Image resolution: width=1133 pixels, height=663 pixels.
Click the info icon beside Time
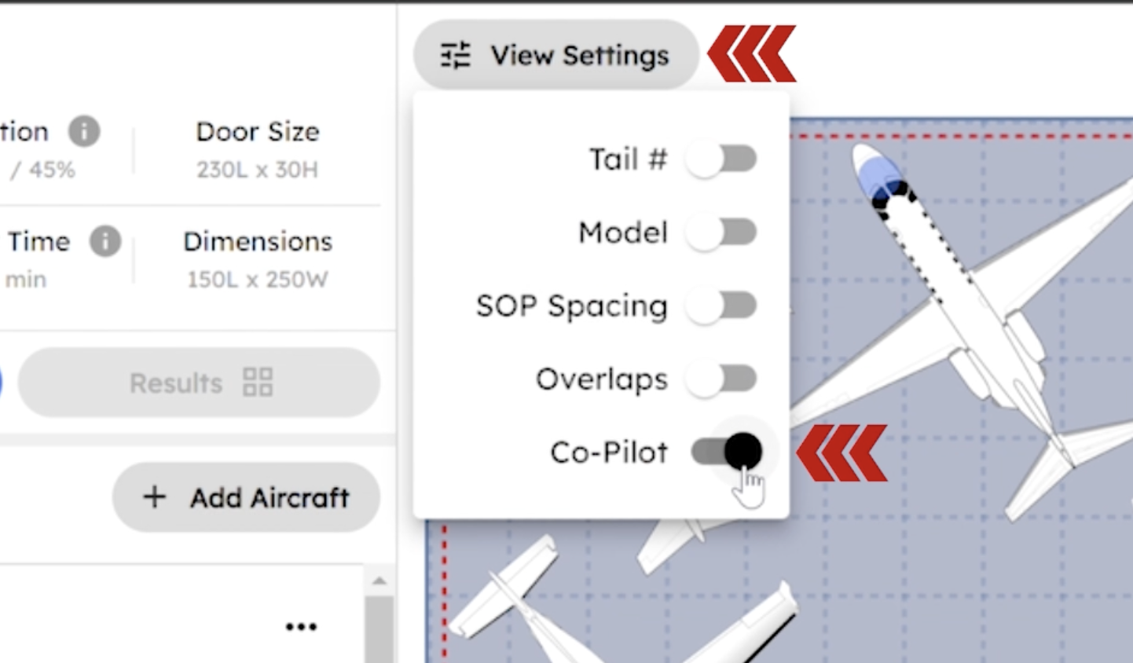pos(105,241)
